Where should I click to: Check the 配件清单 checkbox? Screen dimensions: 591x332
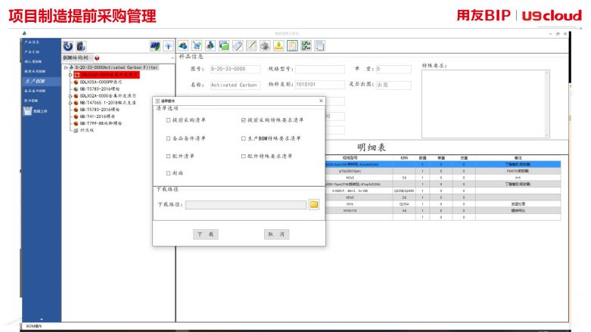coord(168,156)
